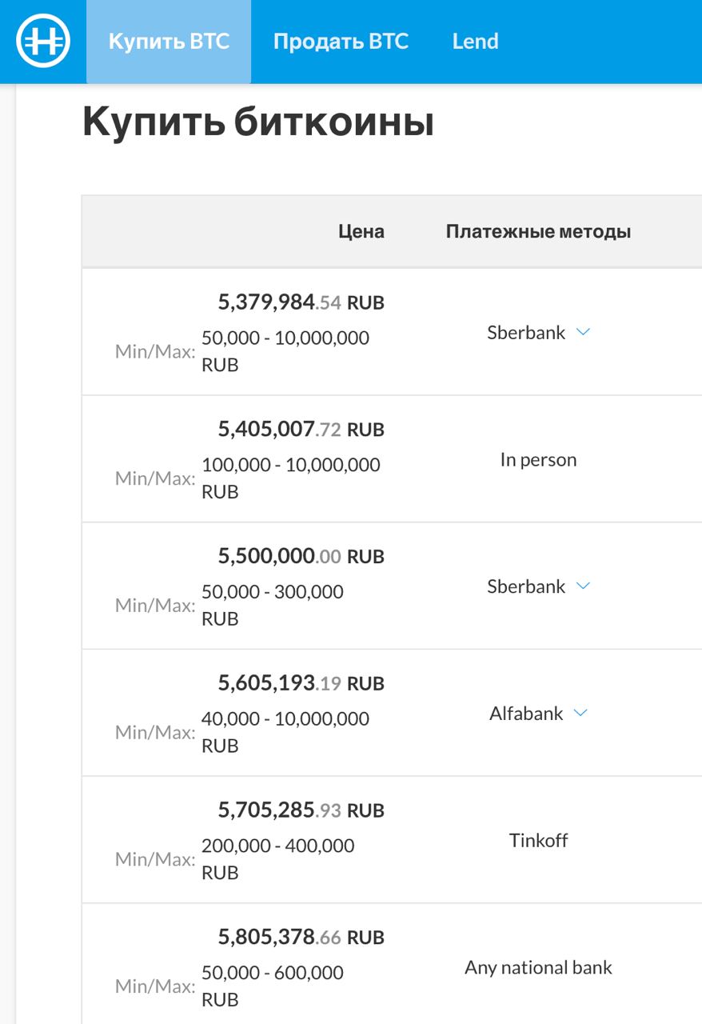Click the In person payment method
This screenshot has width=702, height=1024.
(x=538, y=460)
